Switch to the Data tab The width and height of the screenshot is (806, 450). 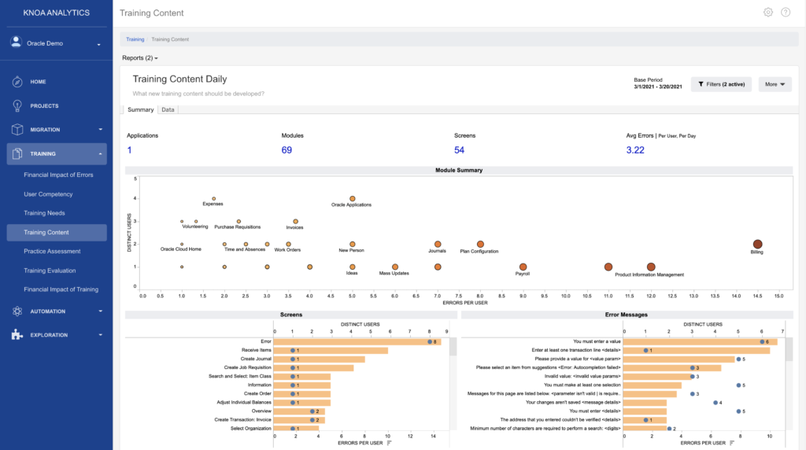pos(168,109)
